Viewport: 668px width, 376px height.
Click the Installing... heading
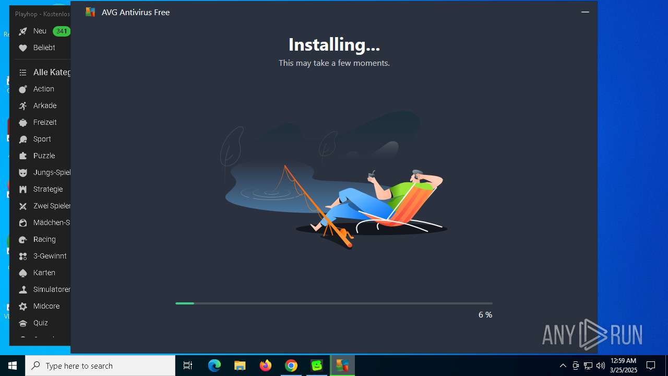click(334, 45)
